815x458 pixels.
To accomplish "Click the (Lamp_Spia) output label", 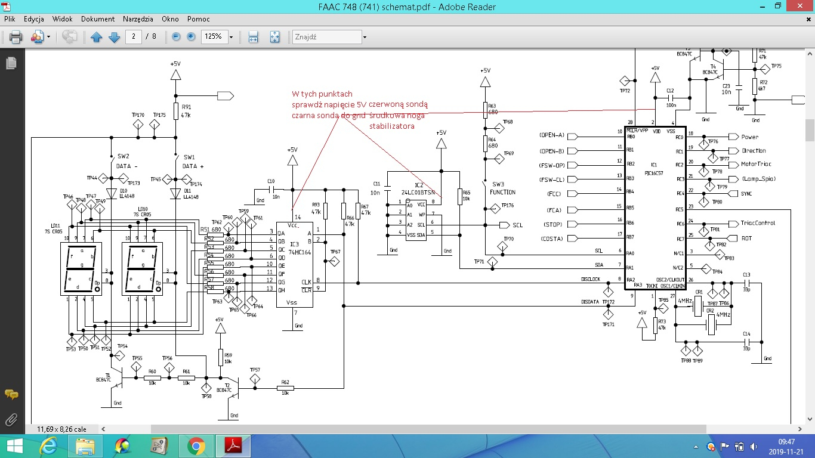I will click(758, 179).
